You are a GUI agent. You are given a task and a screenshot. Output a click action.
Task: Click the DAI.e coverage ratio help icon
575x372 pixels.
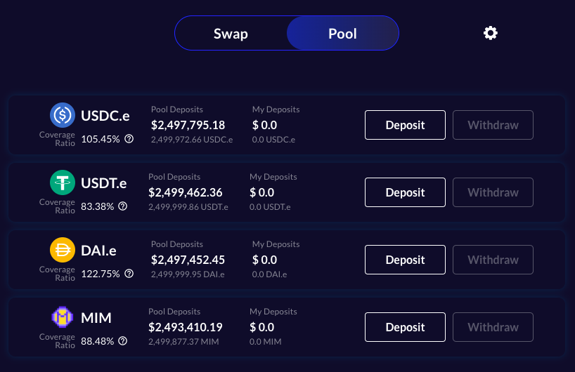[129, 274]
